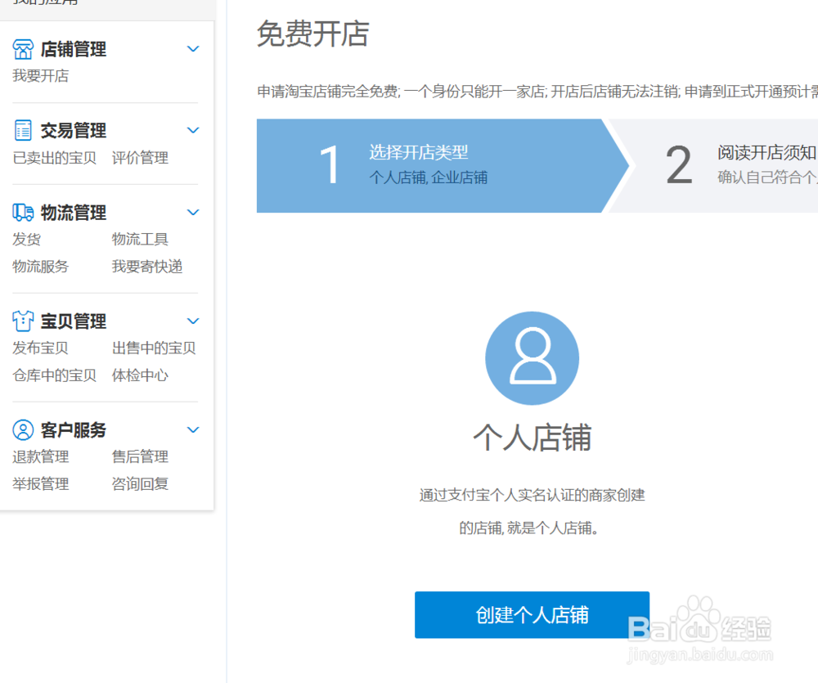Open 发货 link
This screenshot has width=818, height=683.
pos(27,239)
